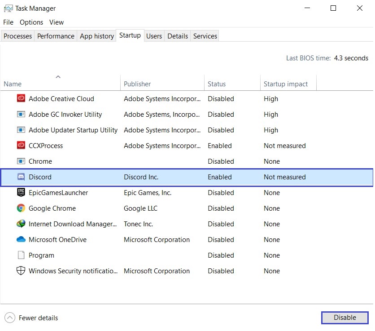Screen dimensions: 375x331
Task: Click the Name column sort arrow
Action: click(58, 77)
